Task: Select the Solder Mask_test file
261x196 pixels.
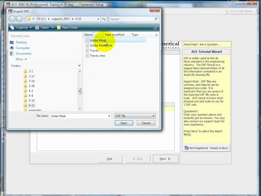Action: pyautogui.click(x=101, y=45)
